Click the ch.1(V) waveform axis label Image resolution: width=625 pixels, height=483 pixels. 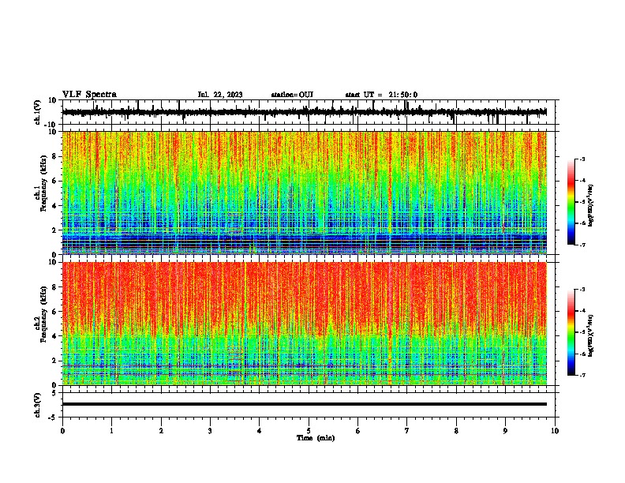click(x=38, y=112)
